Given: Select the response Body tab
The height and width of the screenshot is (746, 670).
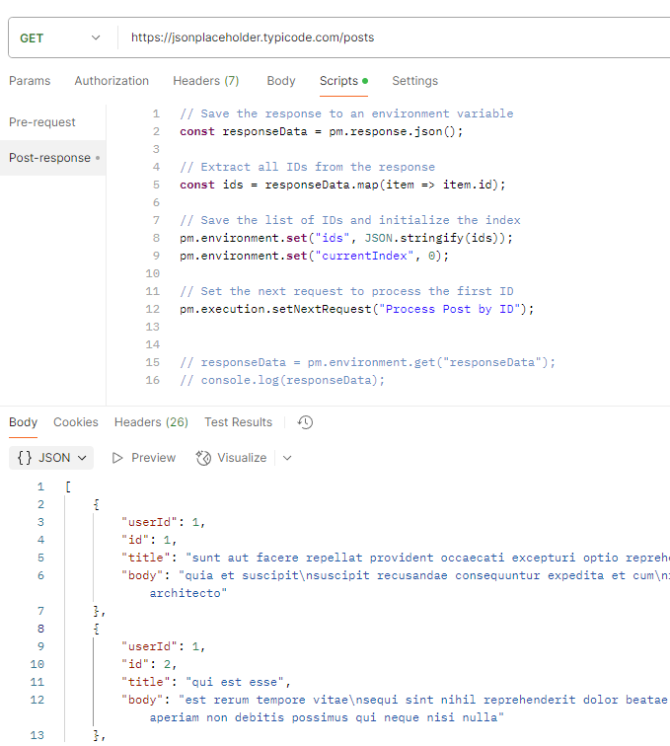Looking at the screenshot, I should coord(23,422).
